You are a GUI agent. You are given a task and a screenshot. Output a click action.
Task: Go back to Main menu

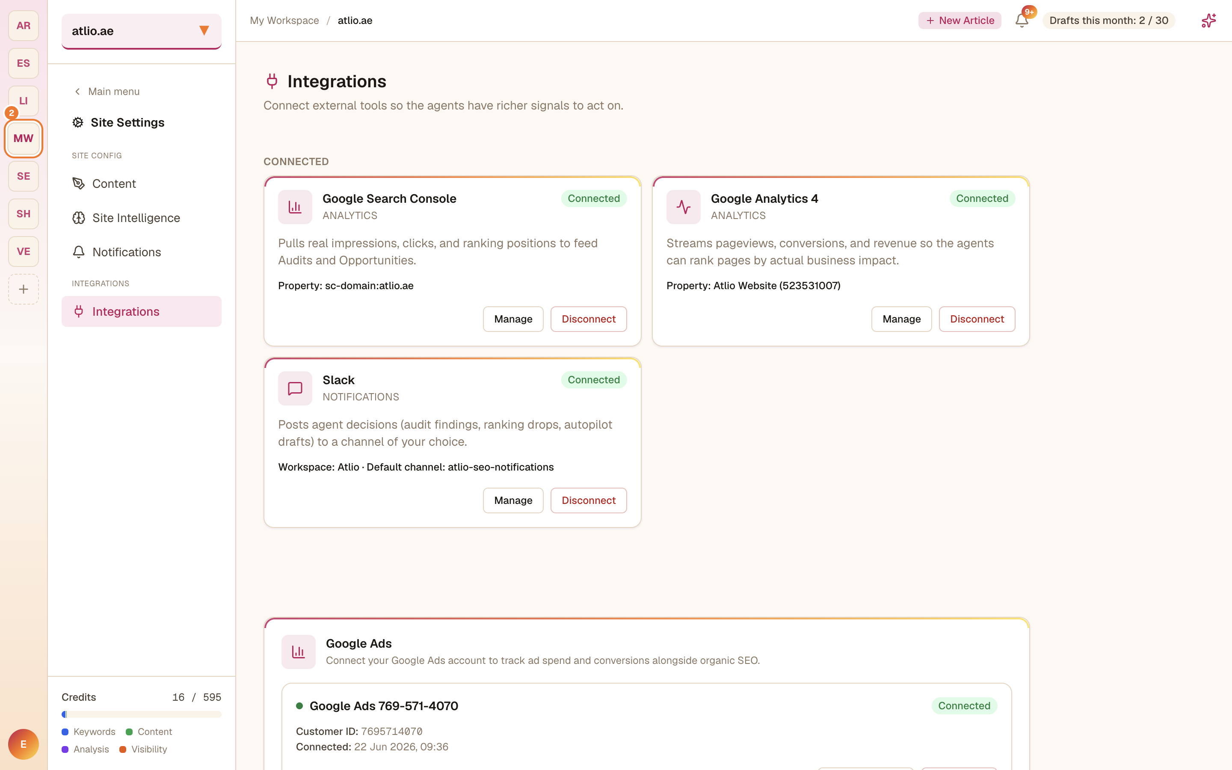(x=107, y=92)
